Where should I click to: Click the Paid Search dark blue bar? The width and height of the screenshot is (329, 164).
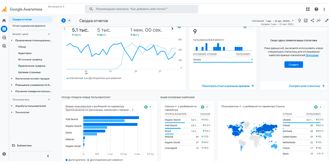pyautogui.click(x=111, y=118)
